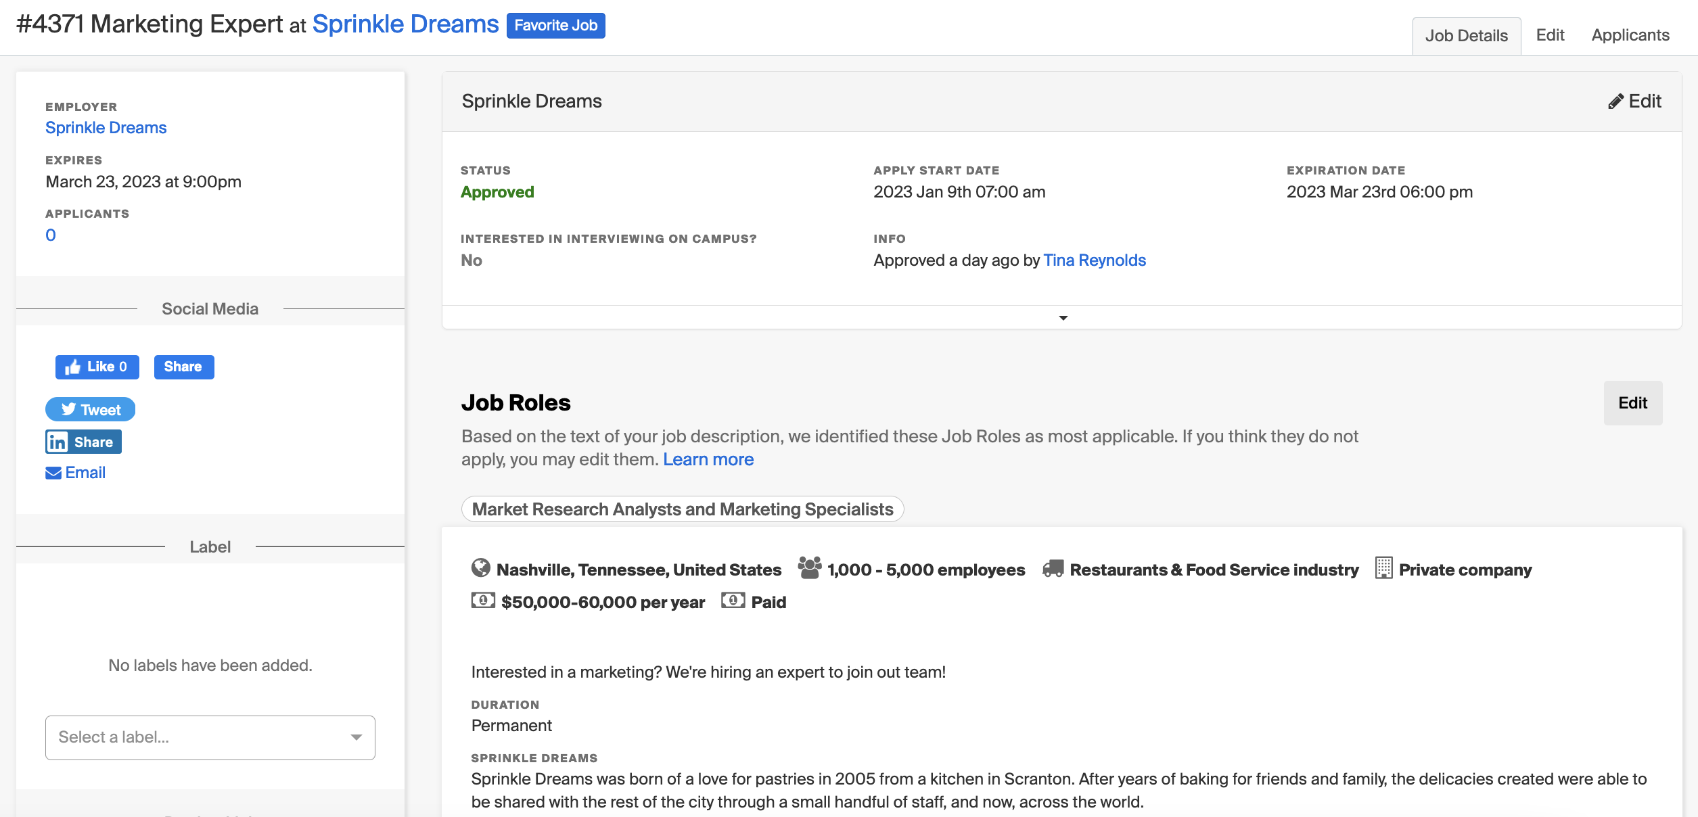The width and height of the screenshot is (1698, 817).
Task: Click the $50,000-60,000 per year text
Action: (x=603, y=602)
